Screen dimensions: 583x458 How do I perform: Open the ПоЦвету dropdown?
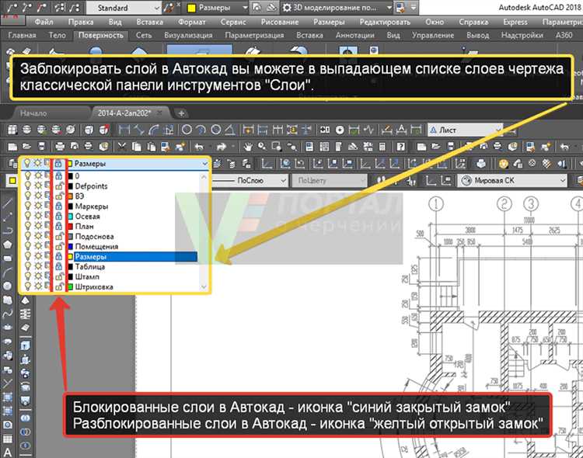[362, 181]
